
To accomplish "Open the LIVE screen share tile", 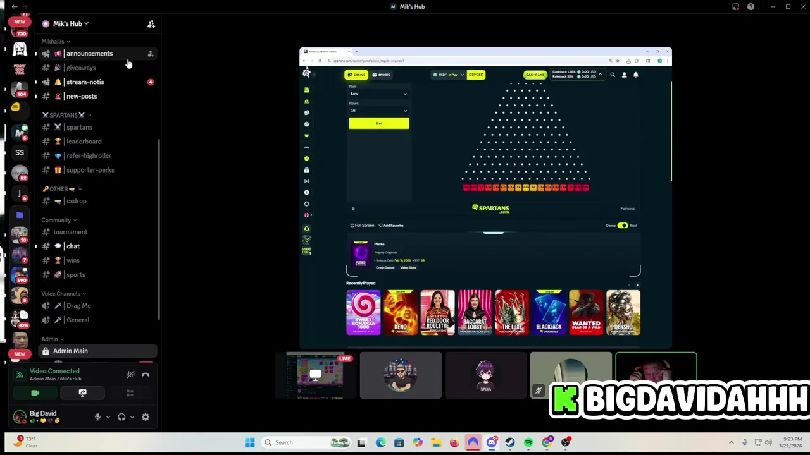I will tap(315, 375).
